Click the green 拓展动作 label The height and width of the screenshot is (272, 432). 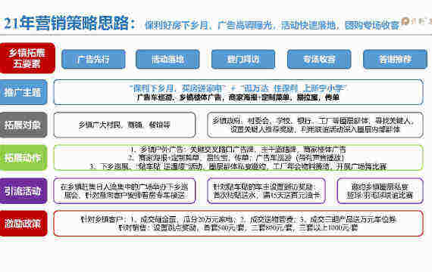[23, 158]
